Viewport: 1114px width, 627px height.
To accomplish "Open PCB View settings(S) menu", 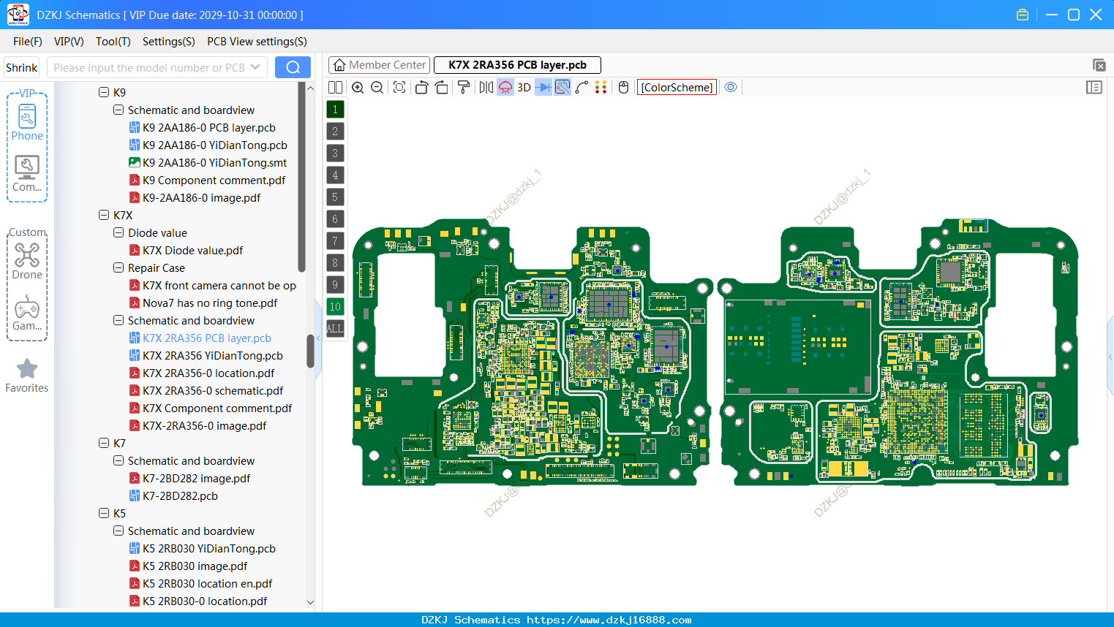I will point(257,42).
